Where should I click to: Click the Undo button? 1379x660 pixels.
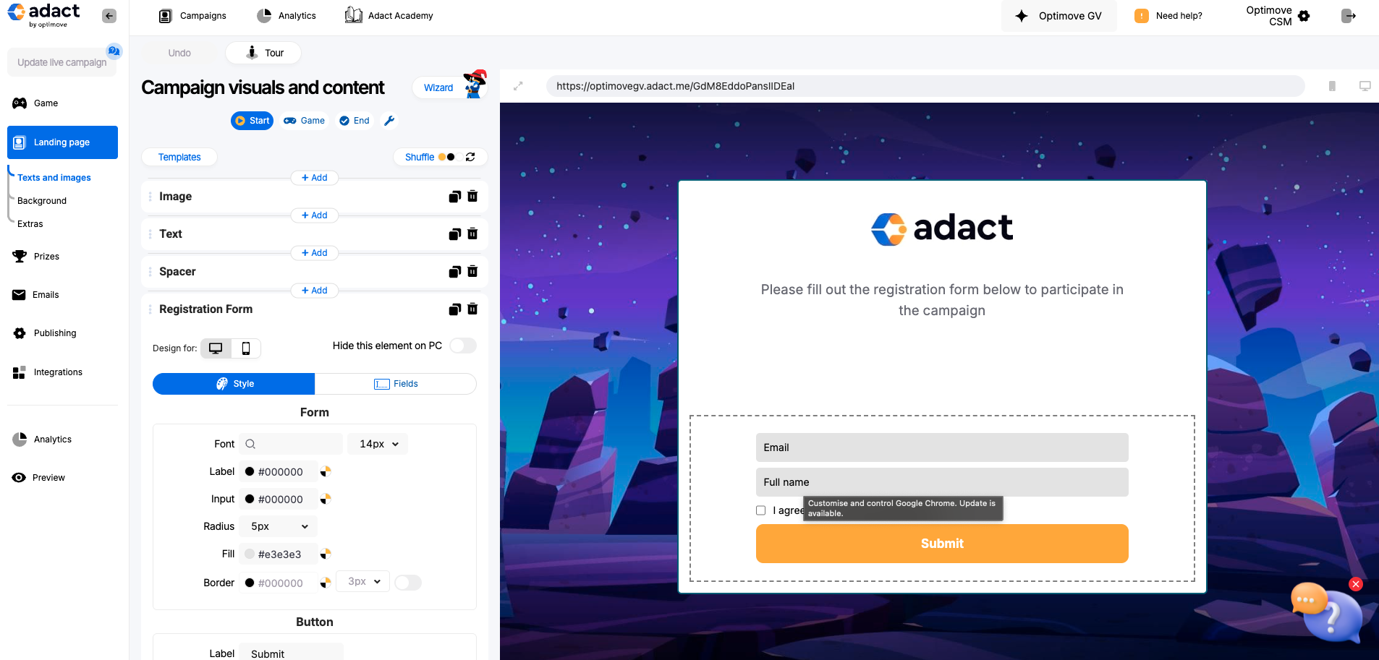coord(179,53)
